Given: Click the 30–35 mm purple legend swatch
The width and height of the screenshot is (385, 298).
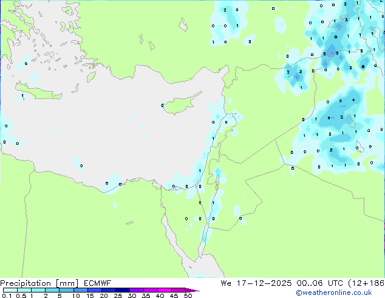Looking at the screenshot, I should [x=137, y=290].
